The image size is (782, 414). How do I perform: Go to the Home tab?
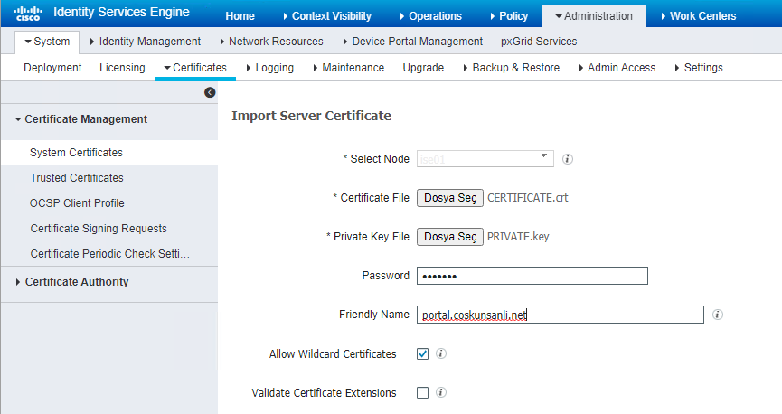click(x=240, y=16)
